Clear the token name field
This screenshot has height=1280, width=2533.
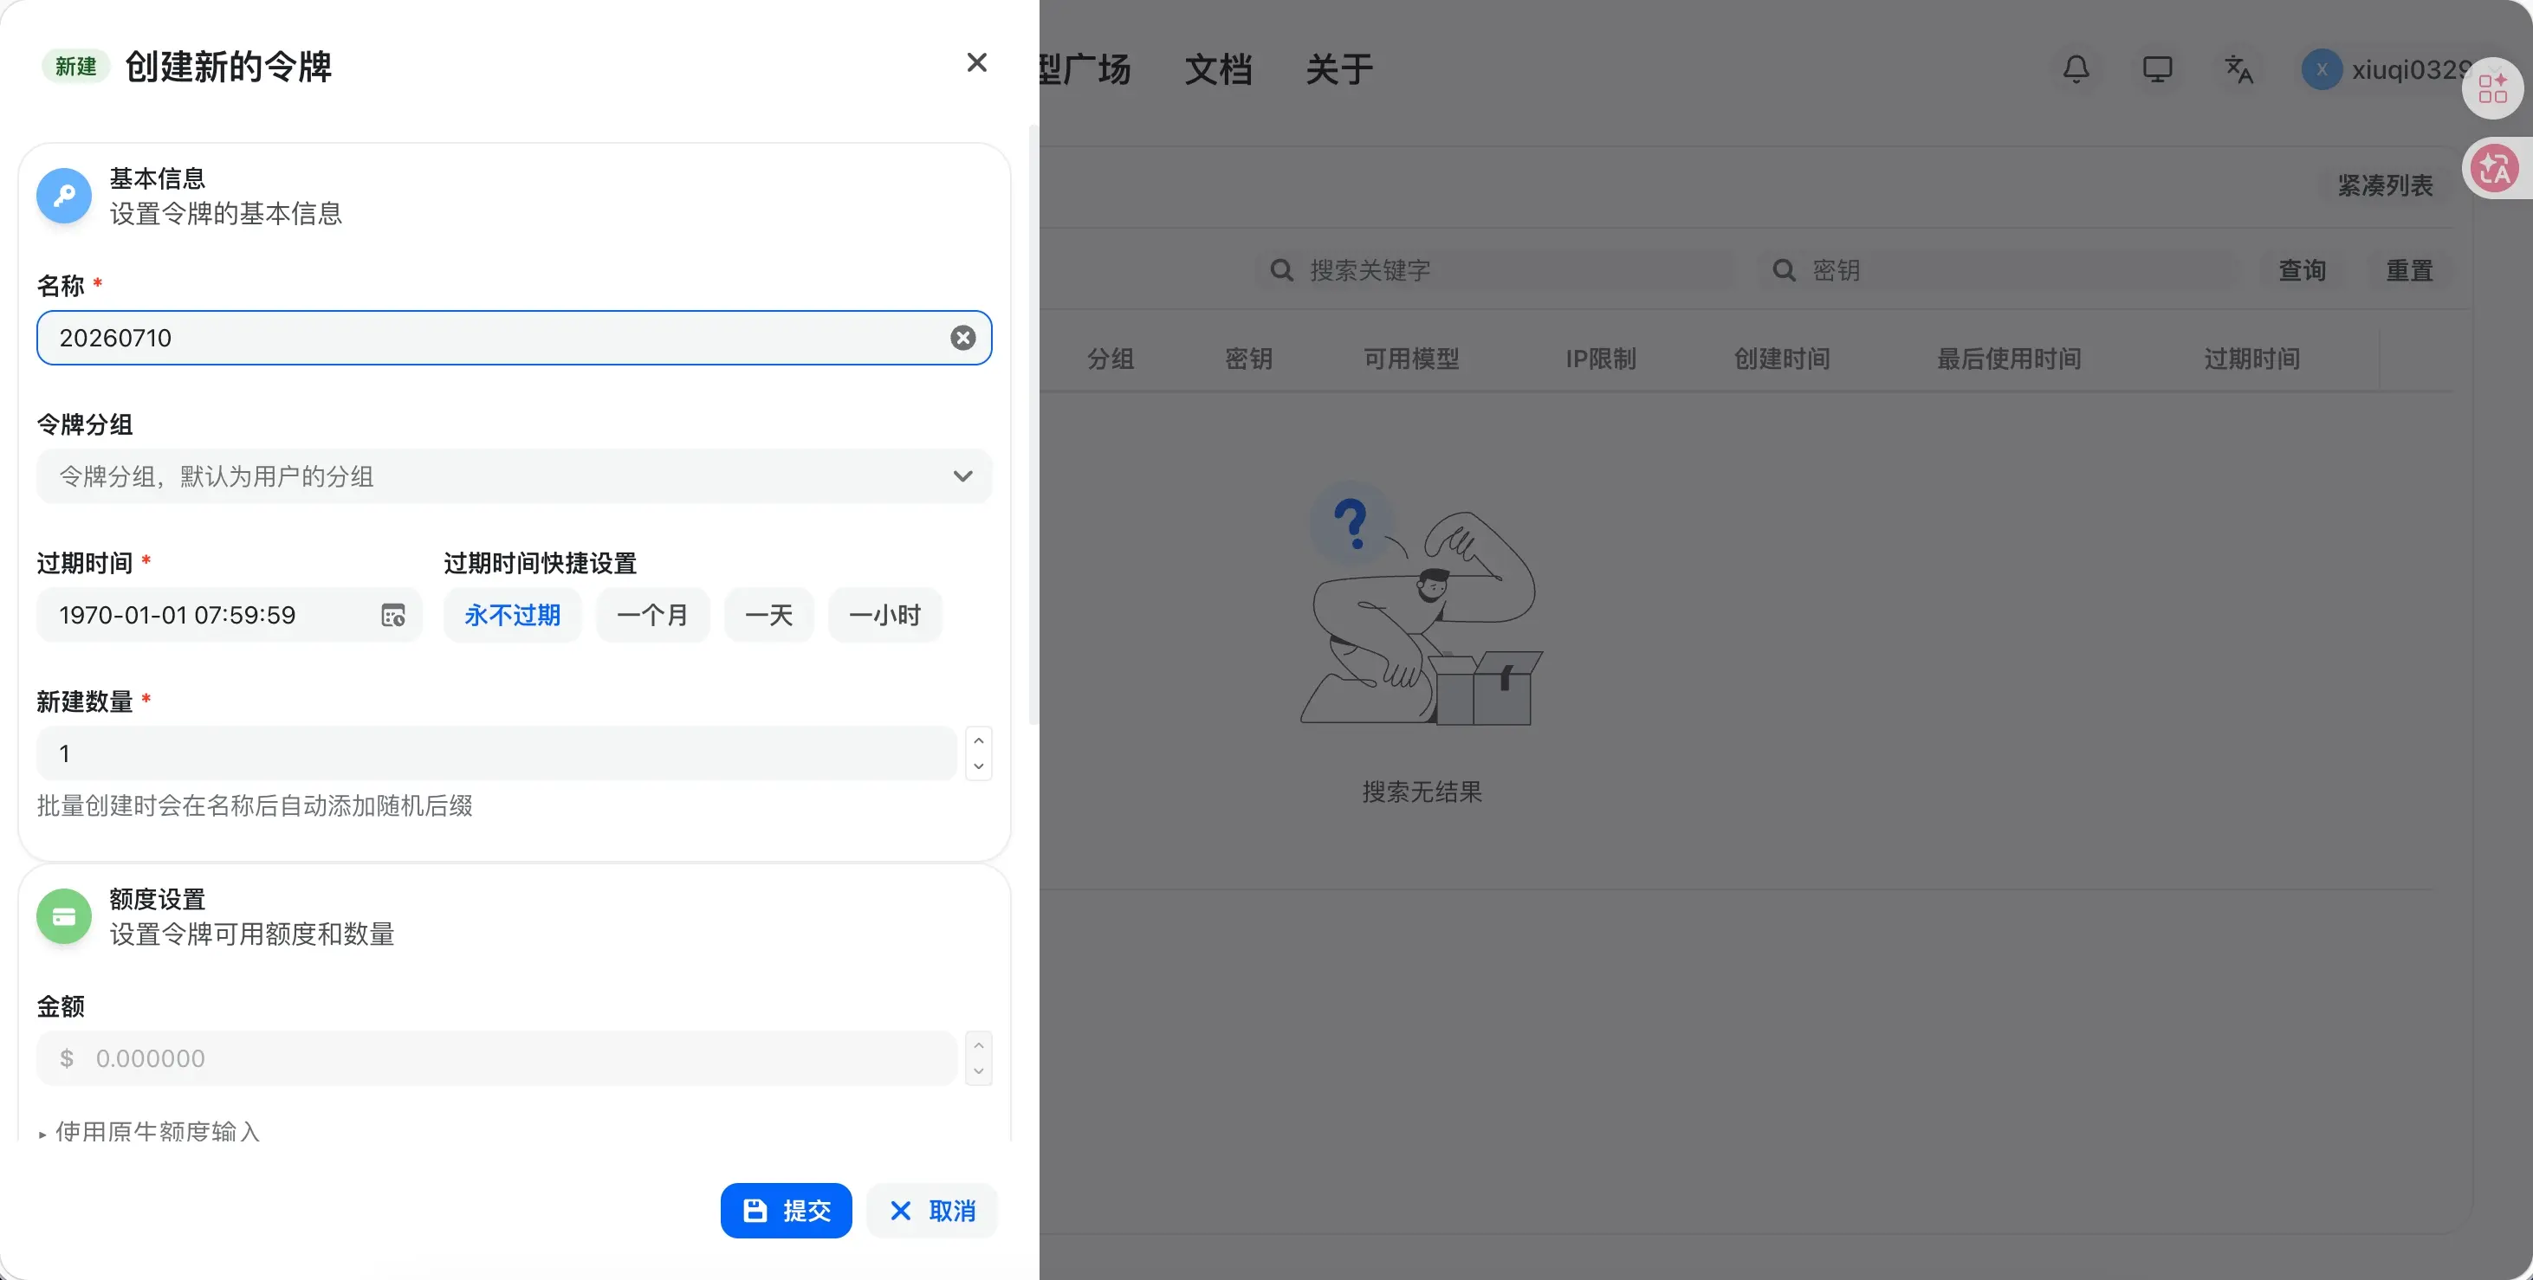coord(962,339)
